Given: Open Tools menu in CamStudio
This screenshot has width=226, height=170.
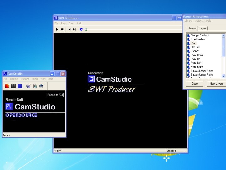Looking at the screenshot, I should (35, 79).
